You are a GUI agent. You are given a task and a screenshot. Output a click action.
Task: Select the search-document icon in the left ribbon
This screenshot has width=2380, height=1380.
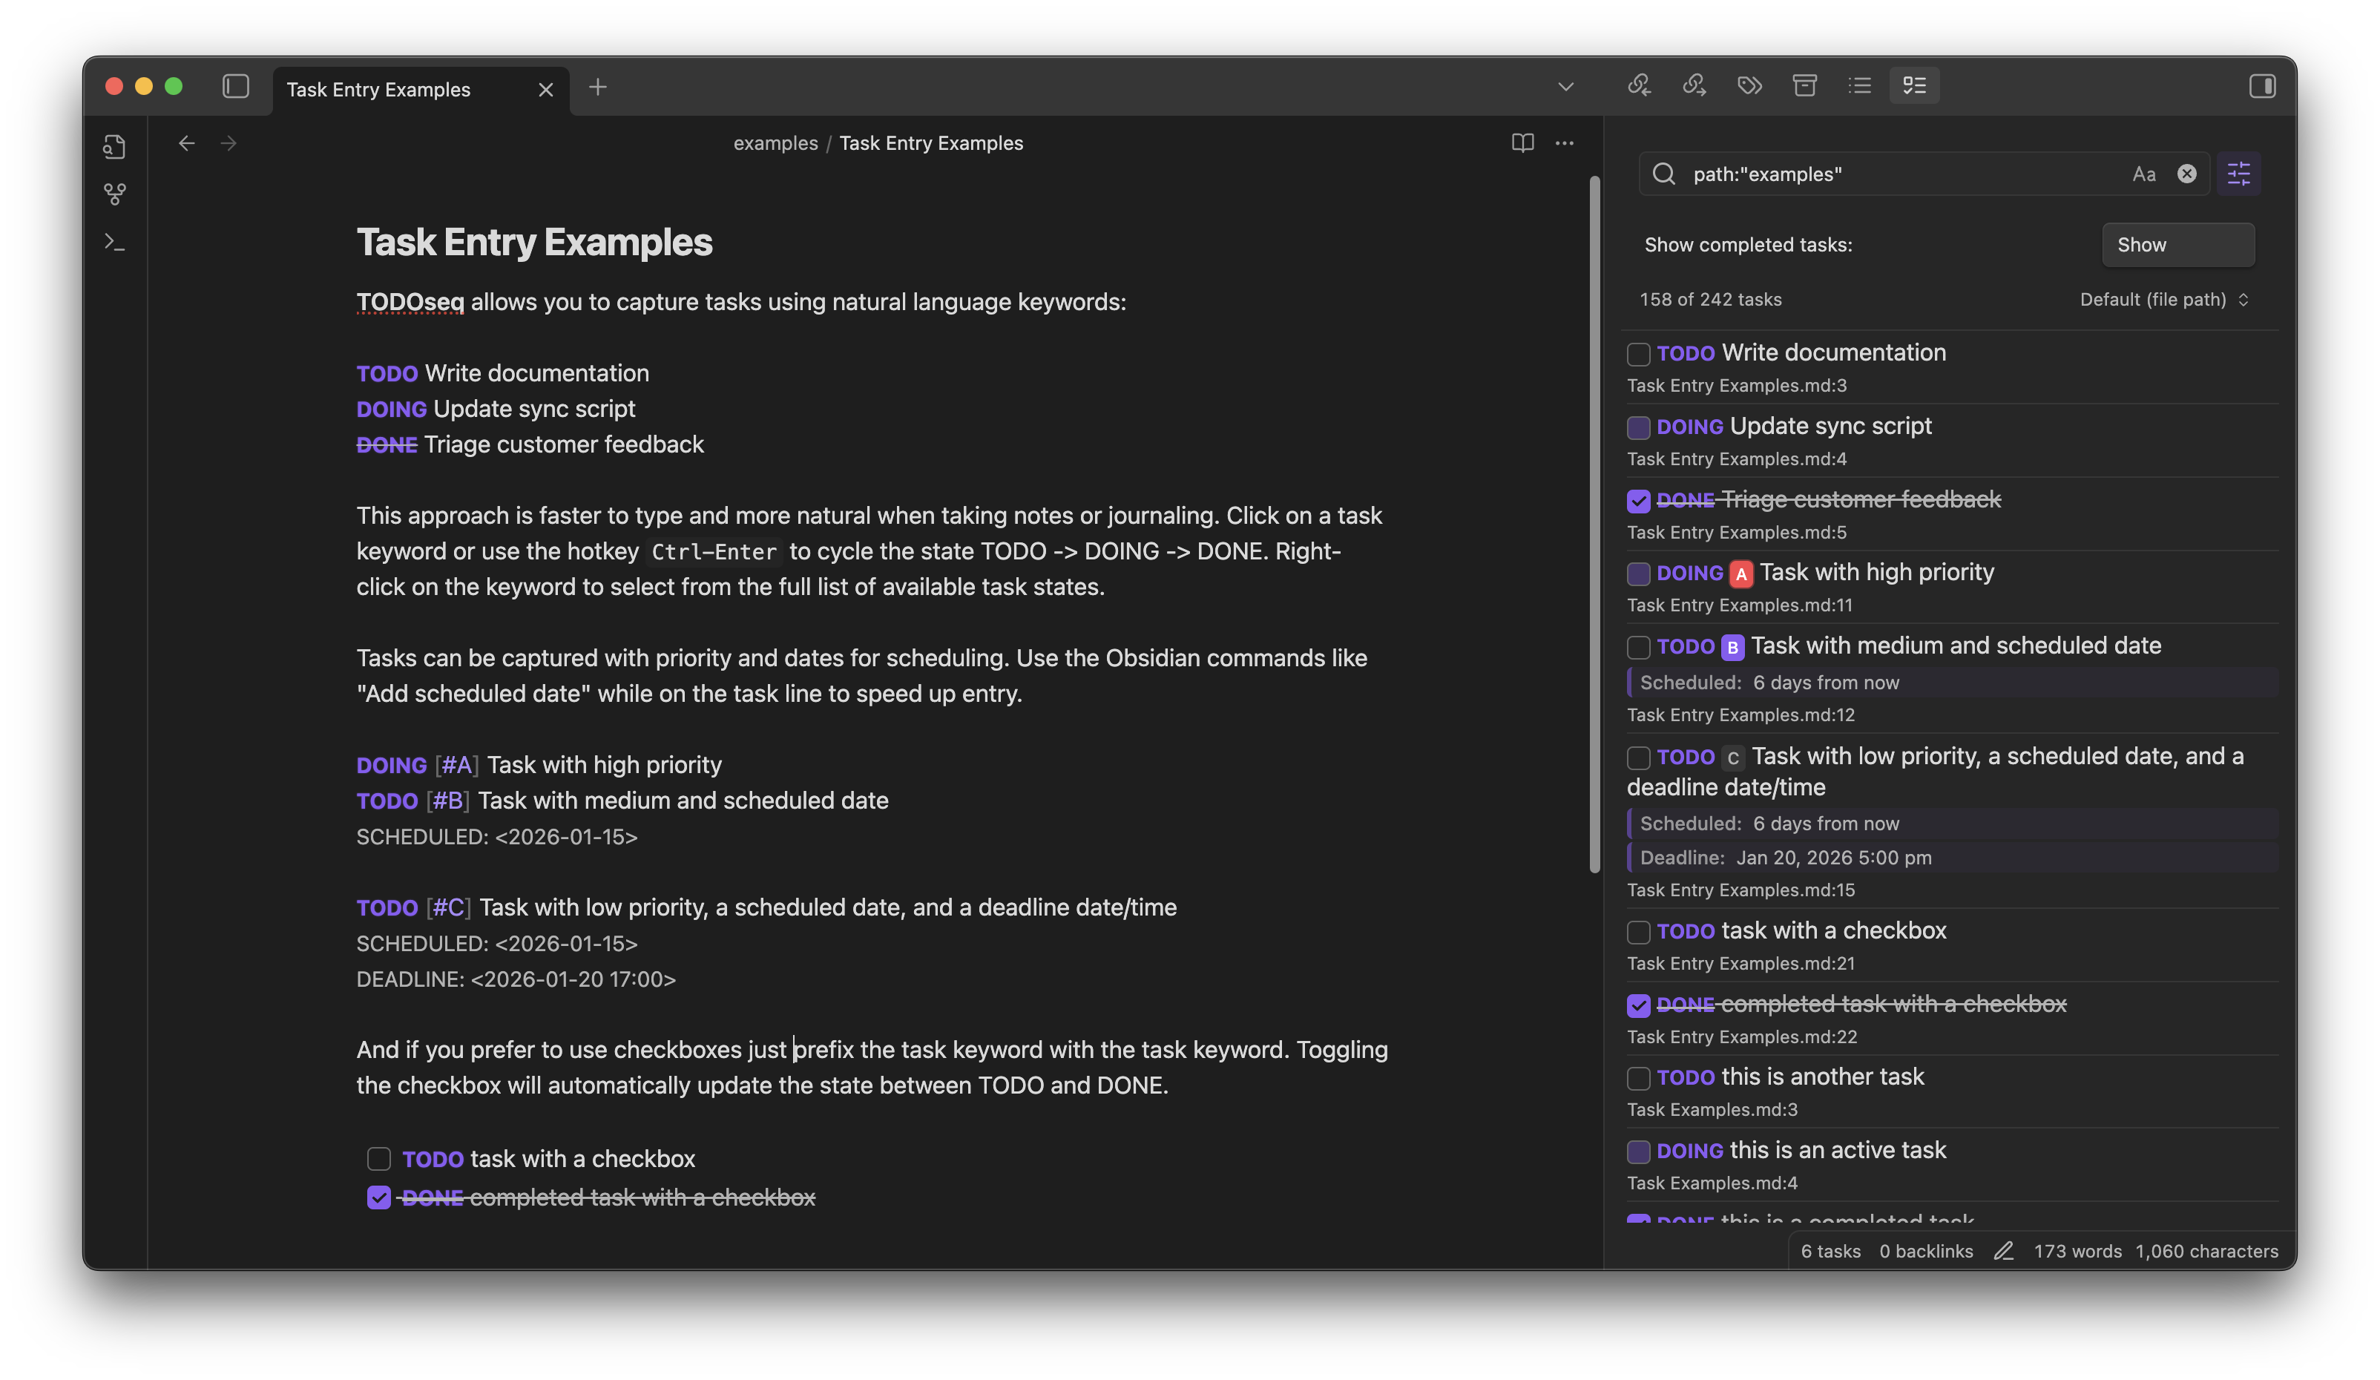114,146
